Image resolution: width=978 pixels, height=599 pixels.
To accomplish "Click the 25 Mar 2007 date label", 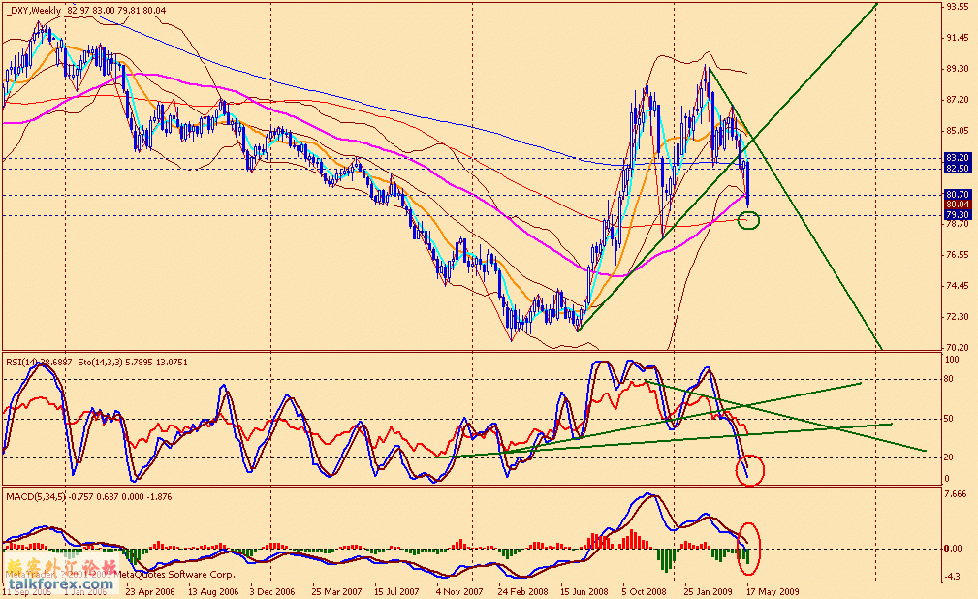I will [336, 591].
